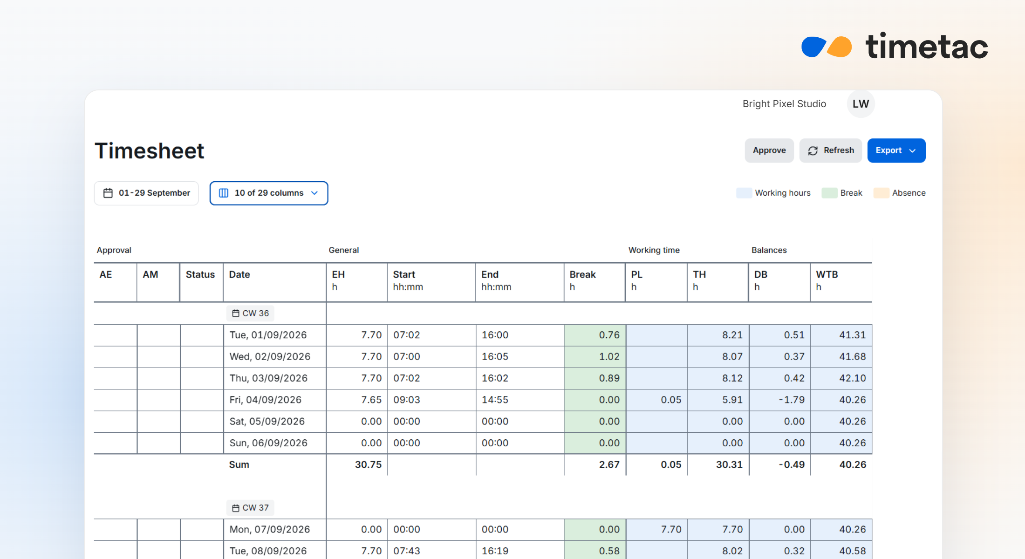Viewport: 1025px width, 559px height.
Task: Click the CW 36 week label
Action: [250, 314]
